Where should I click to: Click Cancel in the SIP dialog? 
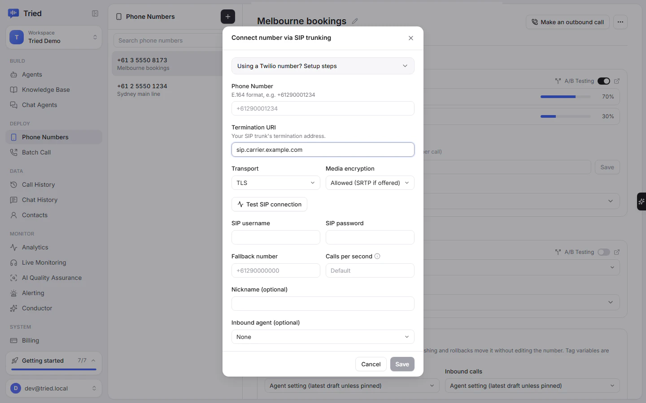[x=371, y=364]
